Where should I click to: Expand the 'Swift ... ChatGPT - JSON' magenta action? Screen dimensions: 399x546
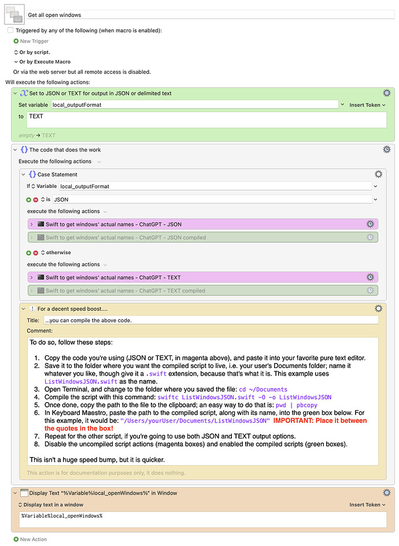click(32, 224)
